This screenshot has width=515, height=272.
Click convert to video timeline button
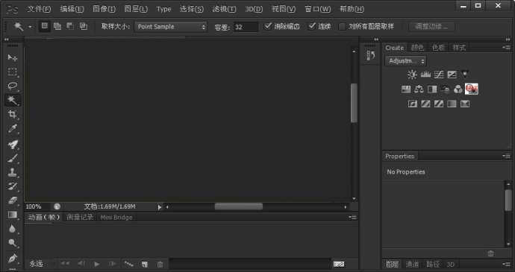coord(339,264)
